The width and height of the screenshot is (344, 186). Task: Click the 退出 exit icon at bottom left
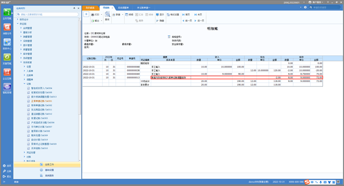pyautogui.click(x=4, y=176)
